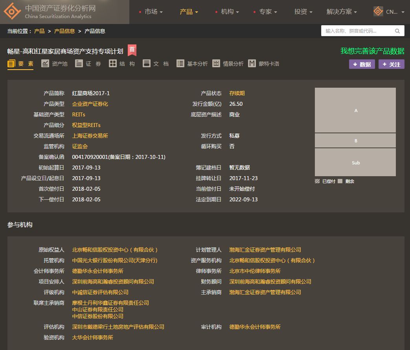
Task: Open 渤海汇金证券资产管理有限公司 beside 计划管理人
Action: 265,250
